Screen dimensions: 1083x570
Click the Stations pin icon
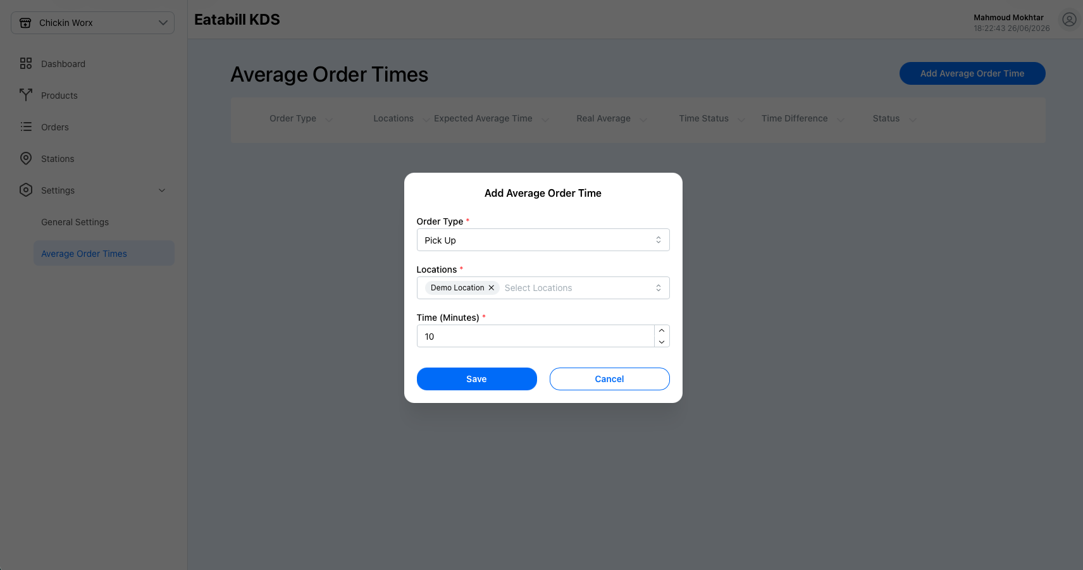pyautogui.click(x=26, y=158)
